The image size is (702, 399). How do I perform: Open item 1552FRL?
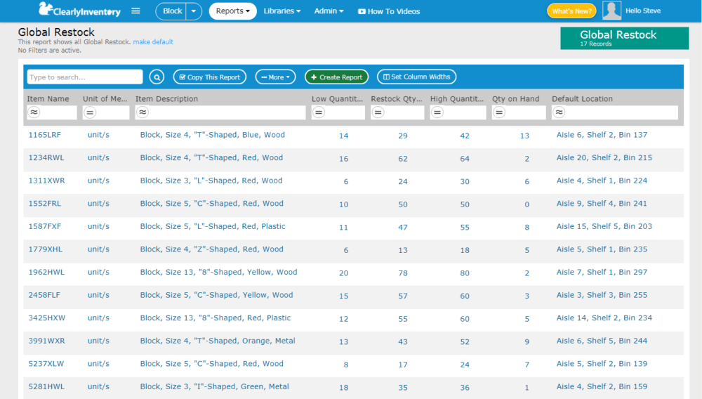click(x=45, y=203)
